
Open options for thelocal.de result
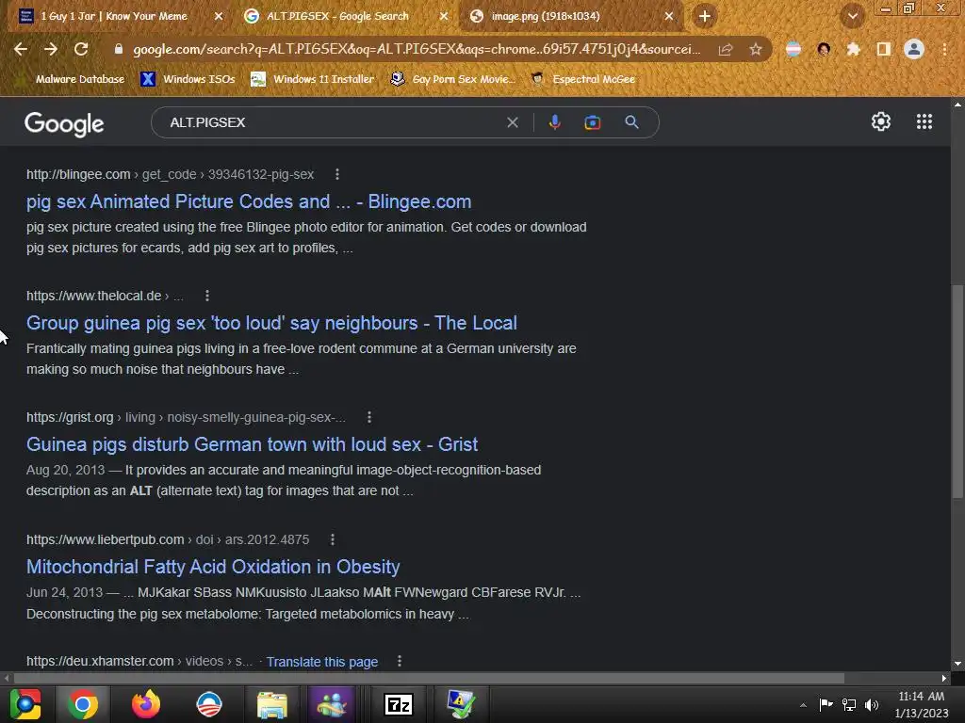point(207,296)
